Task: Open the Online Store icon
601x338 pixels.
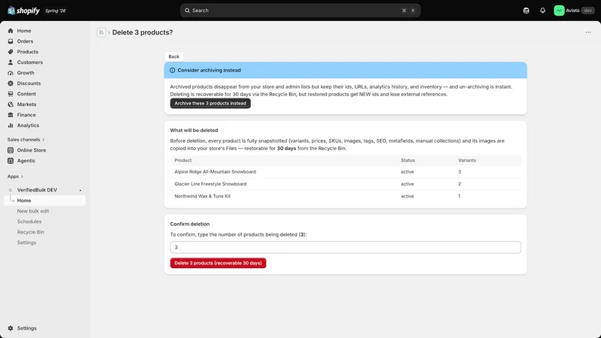Action: point(11,150)
